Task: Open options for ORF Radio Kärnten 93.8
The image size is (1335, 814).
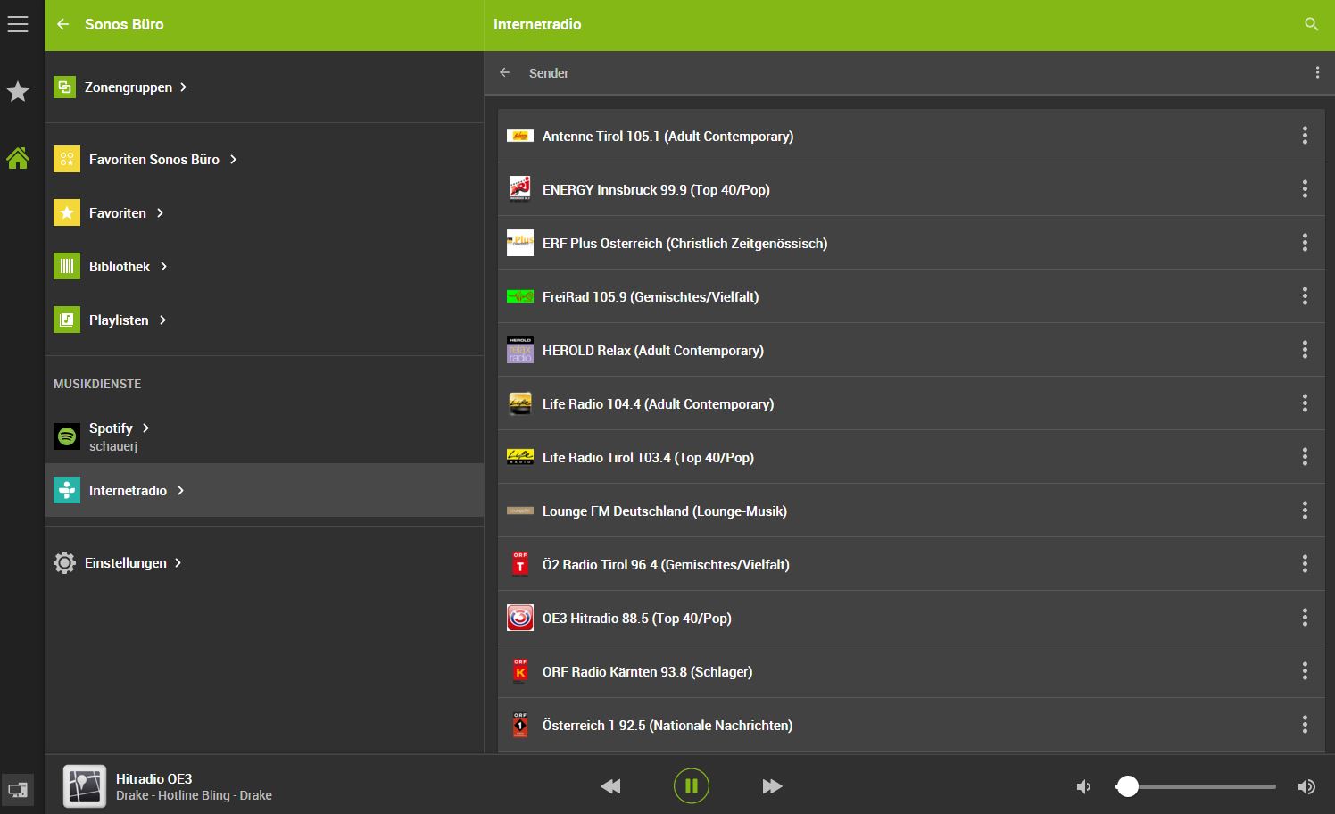Action: pos(1305,671)
